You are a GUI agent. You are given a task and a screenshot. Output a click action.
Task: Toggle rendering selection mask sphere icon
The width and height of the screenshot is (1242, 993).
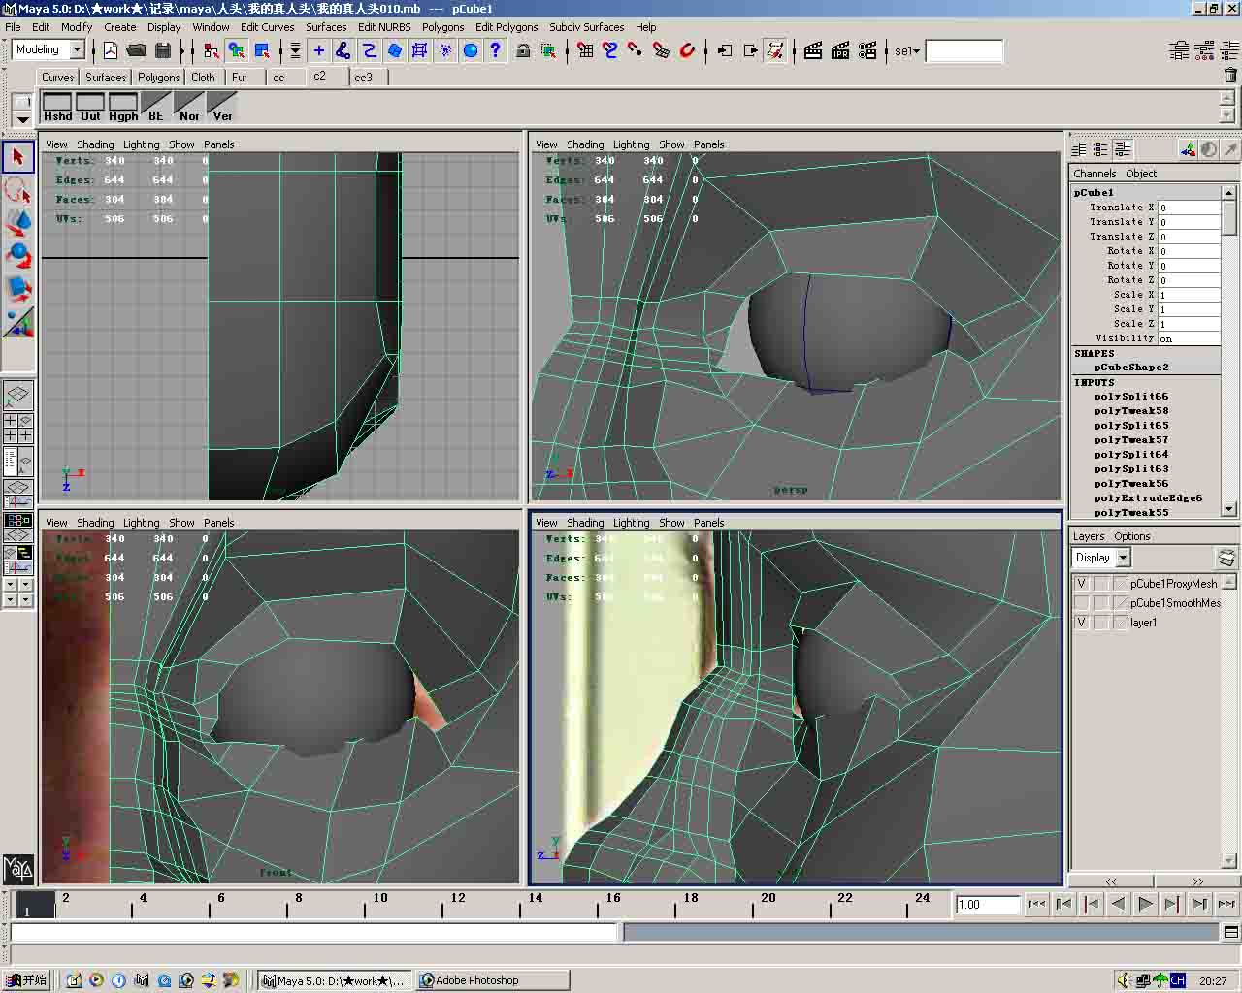[471, 50]
